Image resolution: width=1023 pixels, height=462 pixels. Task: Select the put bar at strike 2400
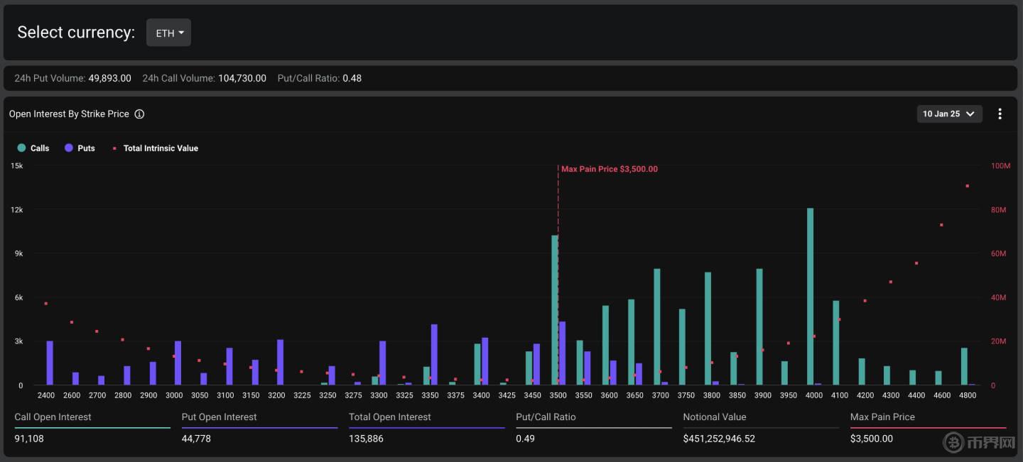coord(50,363)
